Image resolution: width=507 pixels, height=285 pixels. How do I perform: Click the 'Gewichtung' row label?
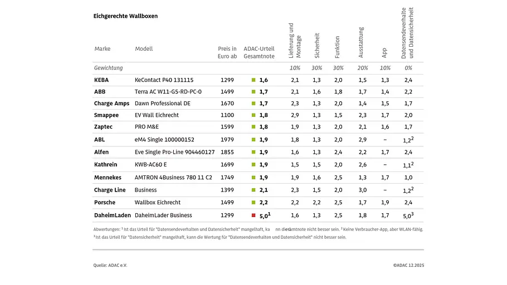point(108,68)
